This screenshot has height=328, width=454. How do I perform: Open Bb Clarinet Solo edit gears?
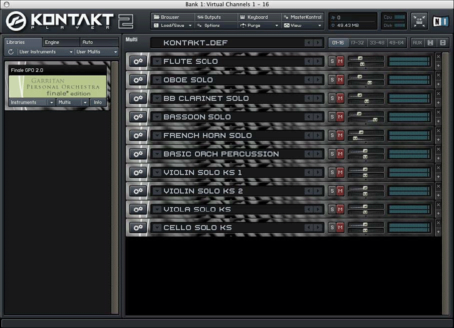point(138,98)
